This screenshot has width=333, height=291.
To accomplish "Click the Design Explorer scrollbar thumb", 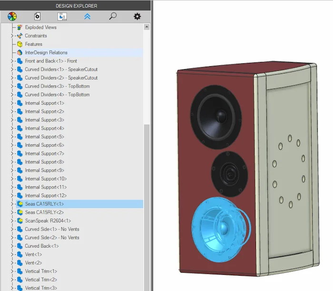I will click(x=147, y=207).
